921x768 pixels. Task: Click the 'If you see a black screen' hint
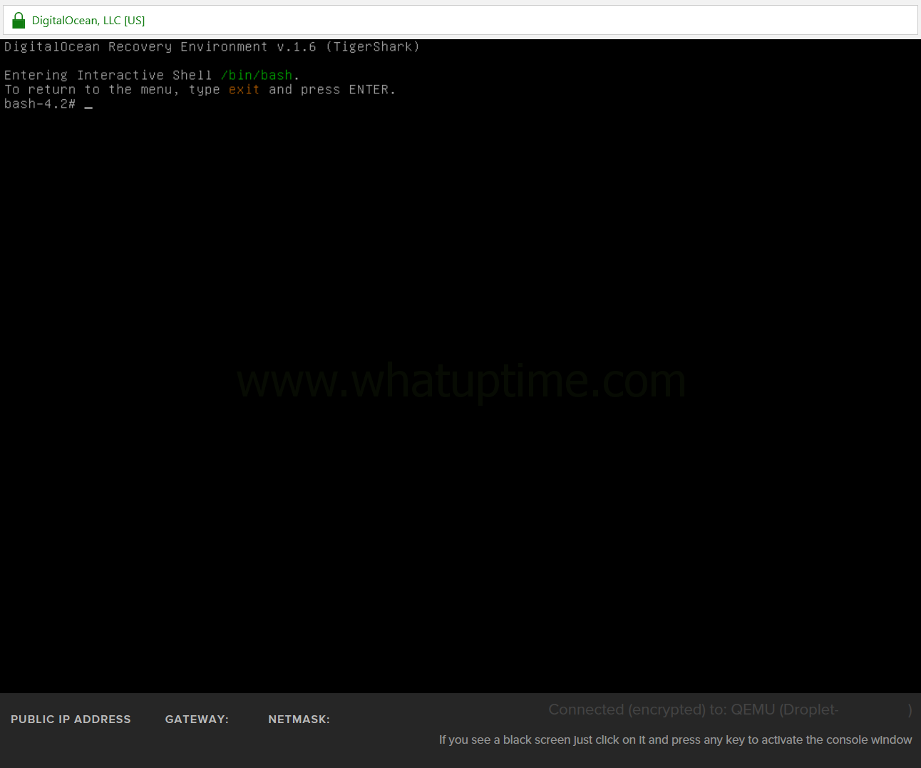[675, 740]
